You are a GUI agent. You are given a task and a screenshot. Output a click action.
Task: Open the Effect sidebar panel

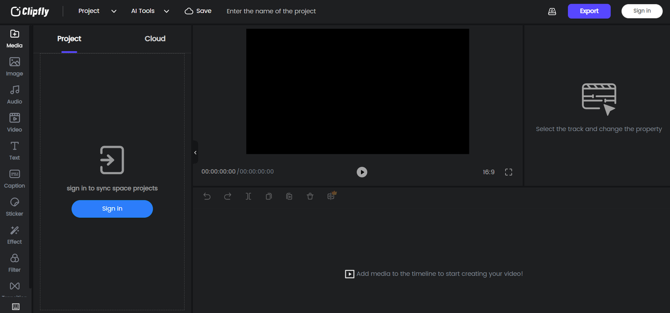15,235
